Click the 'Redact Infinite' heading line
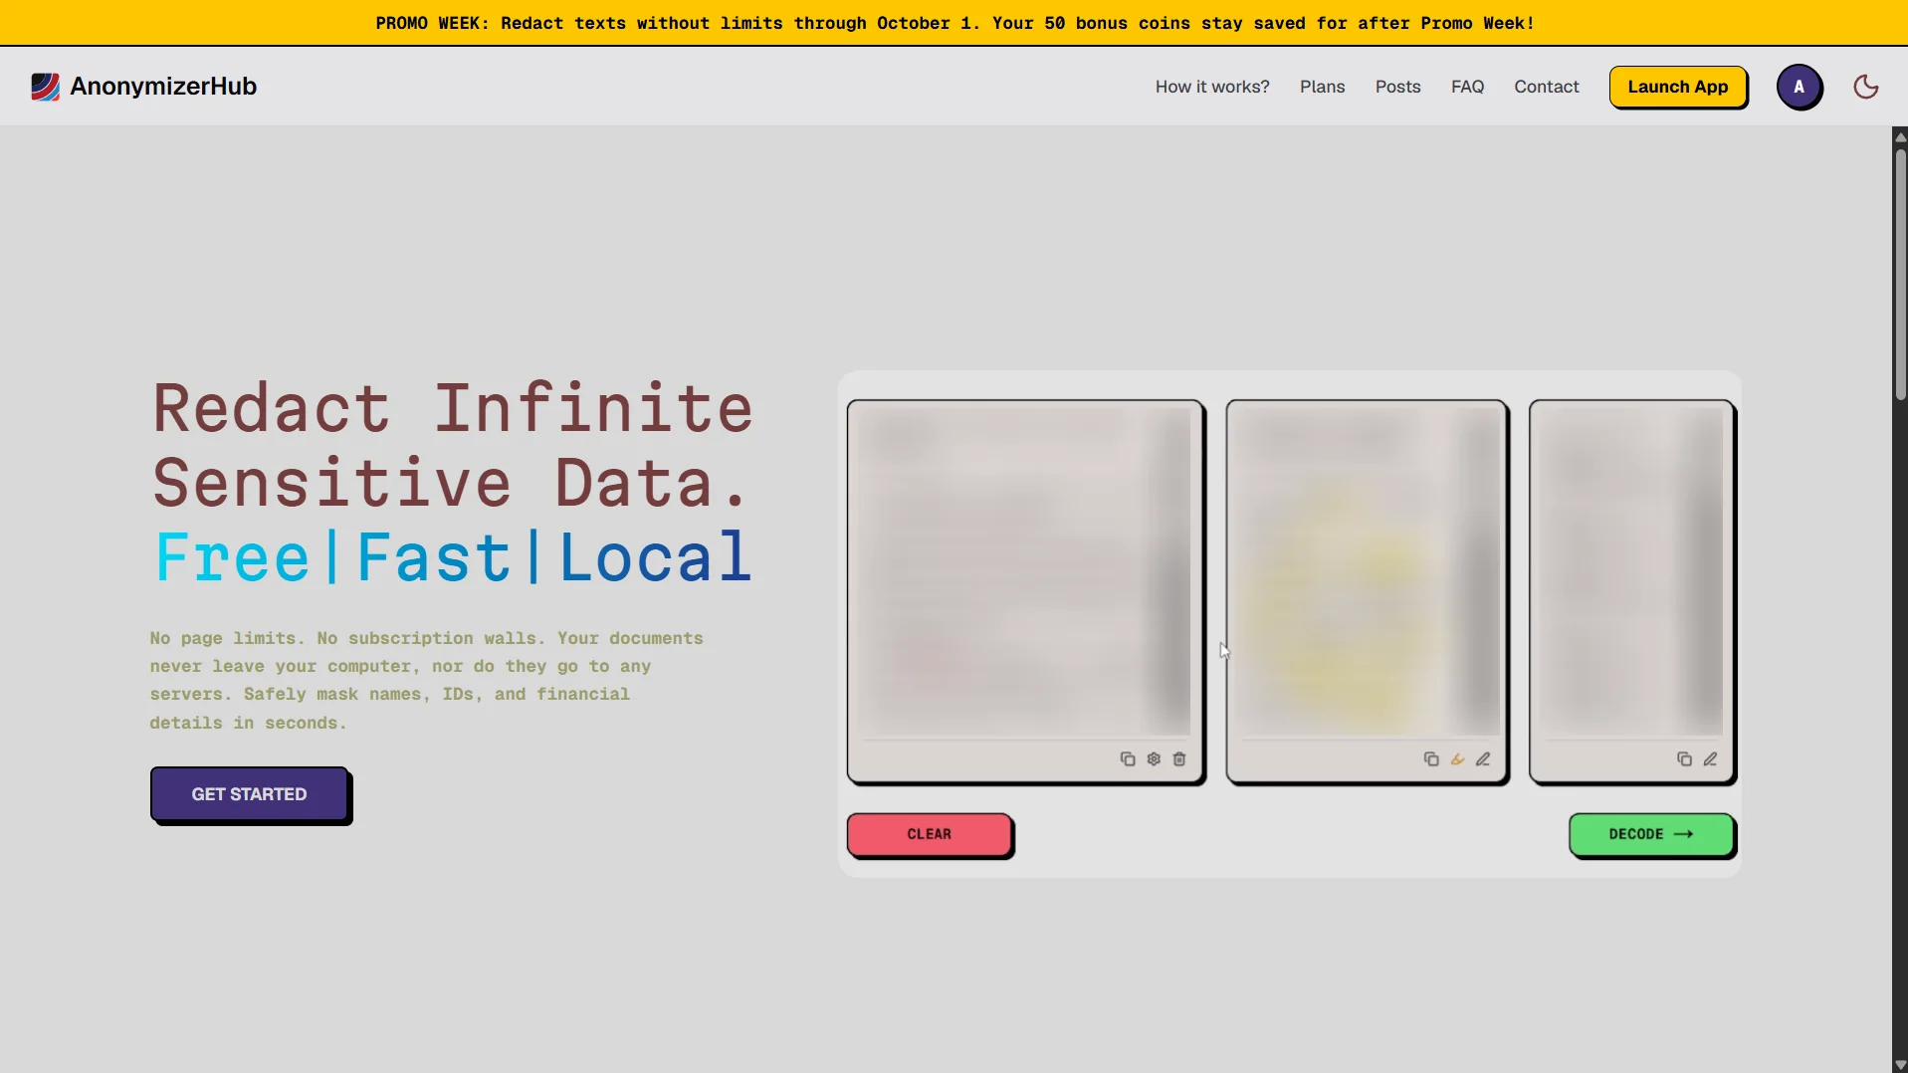The width and height of the screenshot is (1908, 1073). pos(453,408)
